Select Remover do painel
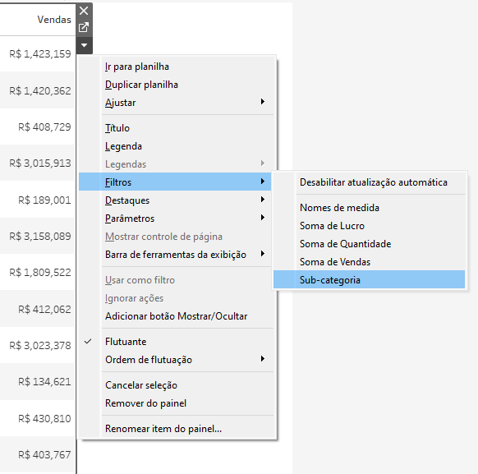The width and height of the screenshot is (478, 474). coord(177,403)
